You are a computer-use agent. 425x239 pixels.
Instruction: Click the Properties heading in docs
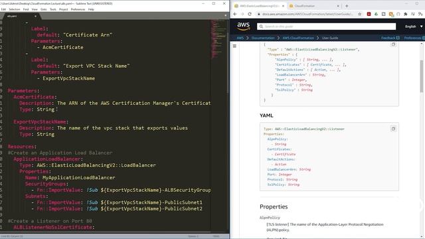tap(274, 206)
